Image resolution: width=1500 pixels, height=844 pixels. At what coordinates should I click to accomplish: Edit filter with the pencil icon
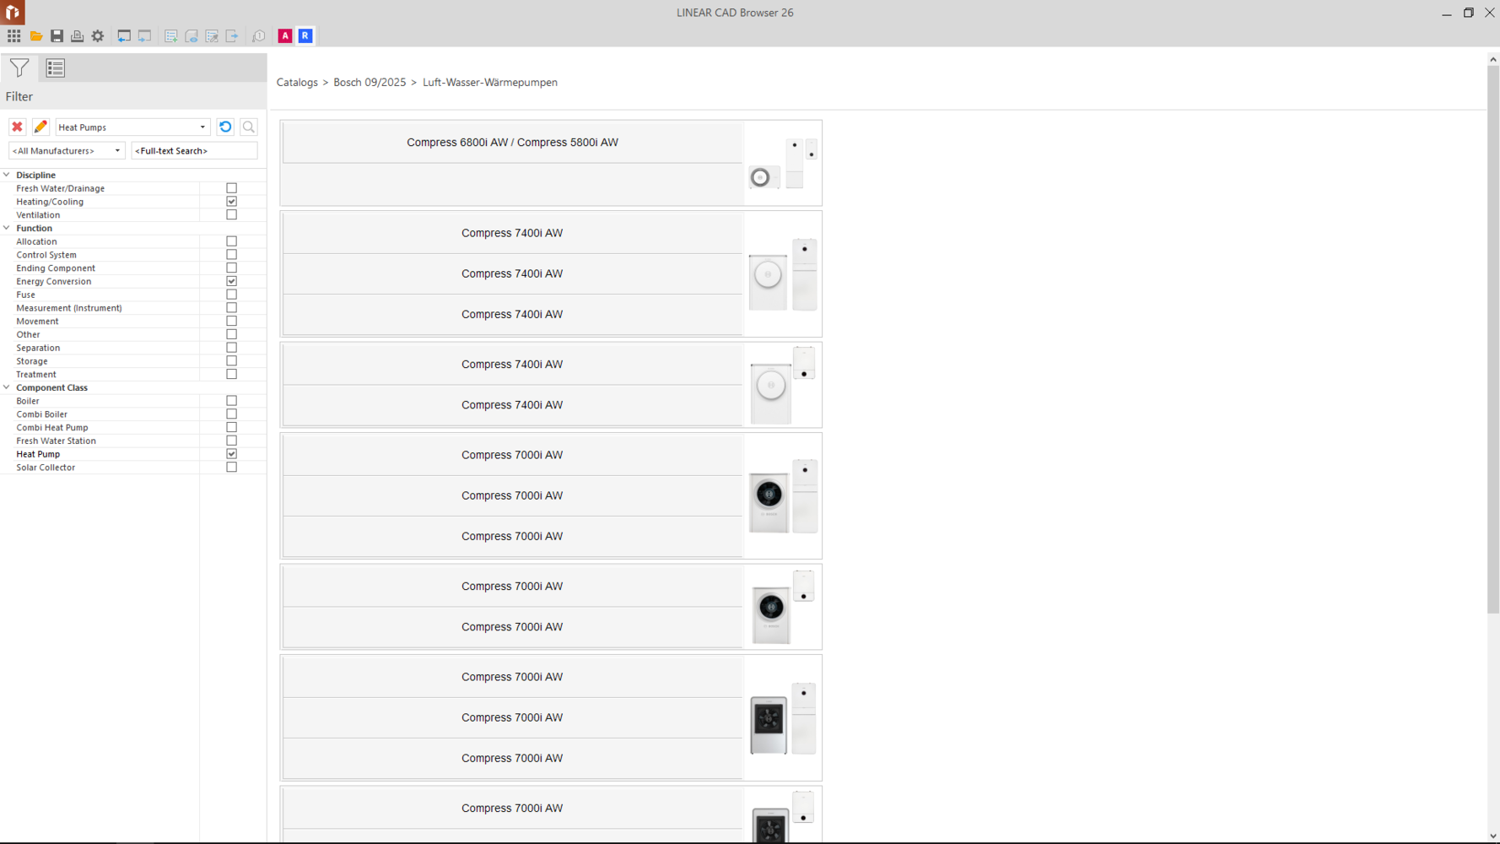click(40, 127)
